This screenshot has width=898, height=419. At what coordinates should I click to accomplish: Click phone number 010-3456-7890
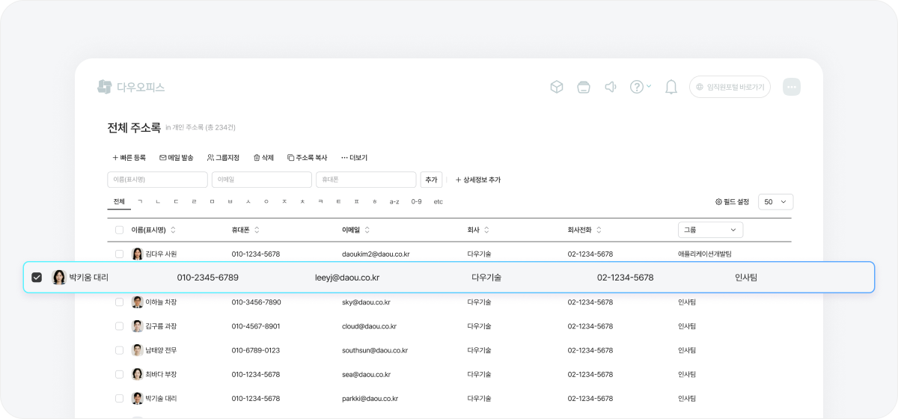[x=256, y=302]
